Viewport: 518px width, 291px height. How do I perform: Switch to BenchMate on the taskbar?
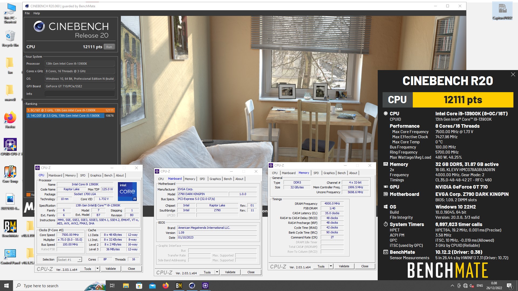[179, 286]
